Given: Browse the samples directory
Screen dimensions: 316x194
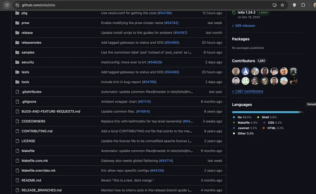Looking at the screenshot, I should click(28, 53).
